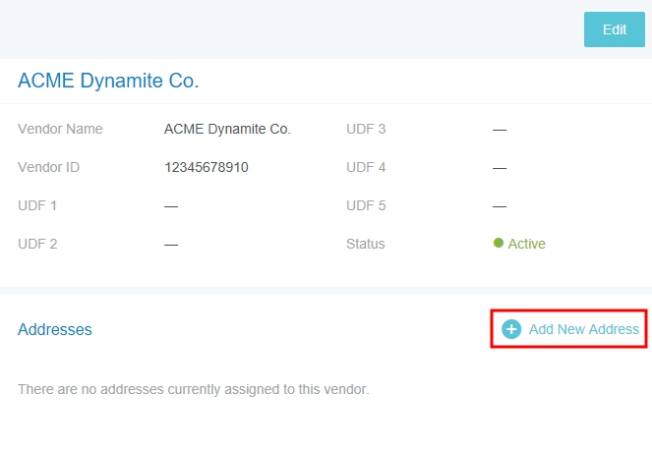This screenshot has width=652, height=450.
Task: Click the UDF 5 label
Action: 366,205
